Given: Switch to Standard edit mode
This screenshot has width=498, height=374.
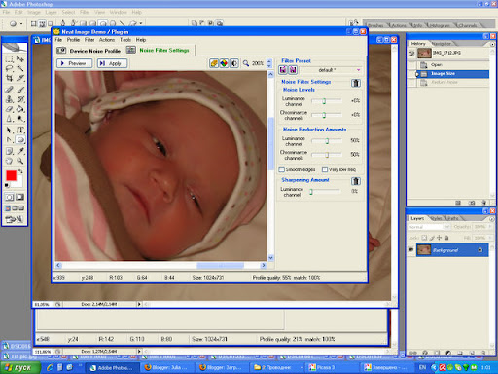Looking at the screenshot, I should click(x=9, y=197).
